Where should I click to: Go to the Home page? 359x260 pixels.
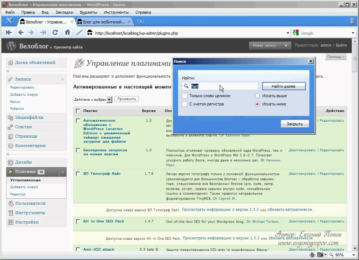tap(67, 32)
